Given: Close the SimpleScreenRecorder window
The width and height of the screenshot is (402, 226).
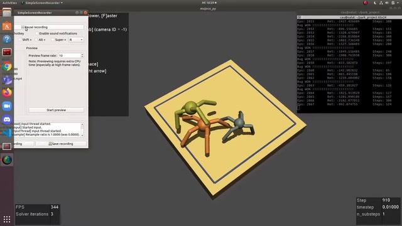Looking at the screenshot, I should (x=85, y=13).
